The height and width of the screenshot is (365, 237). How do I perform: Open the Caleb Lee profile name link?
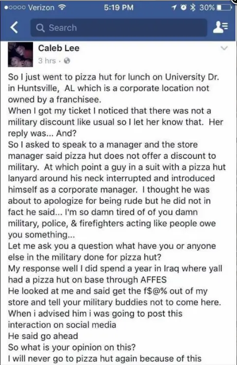[x=59, y=48]
